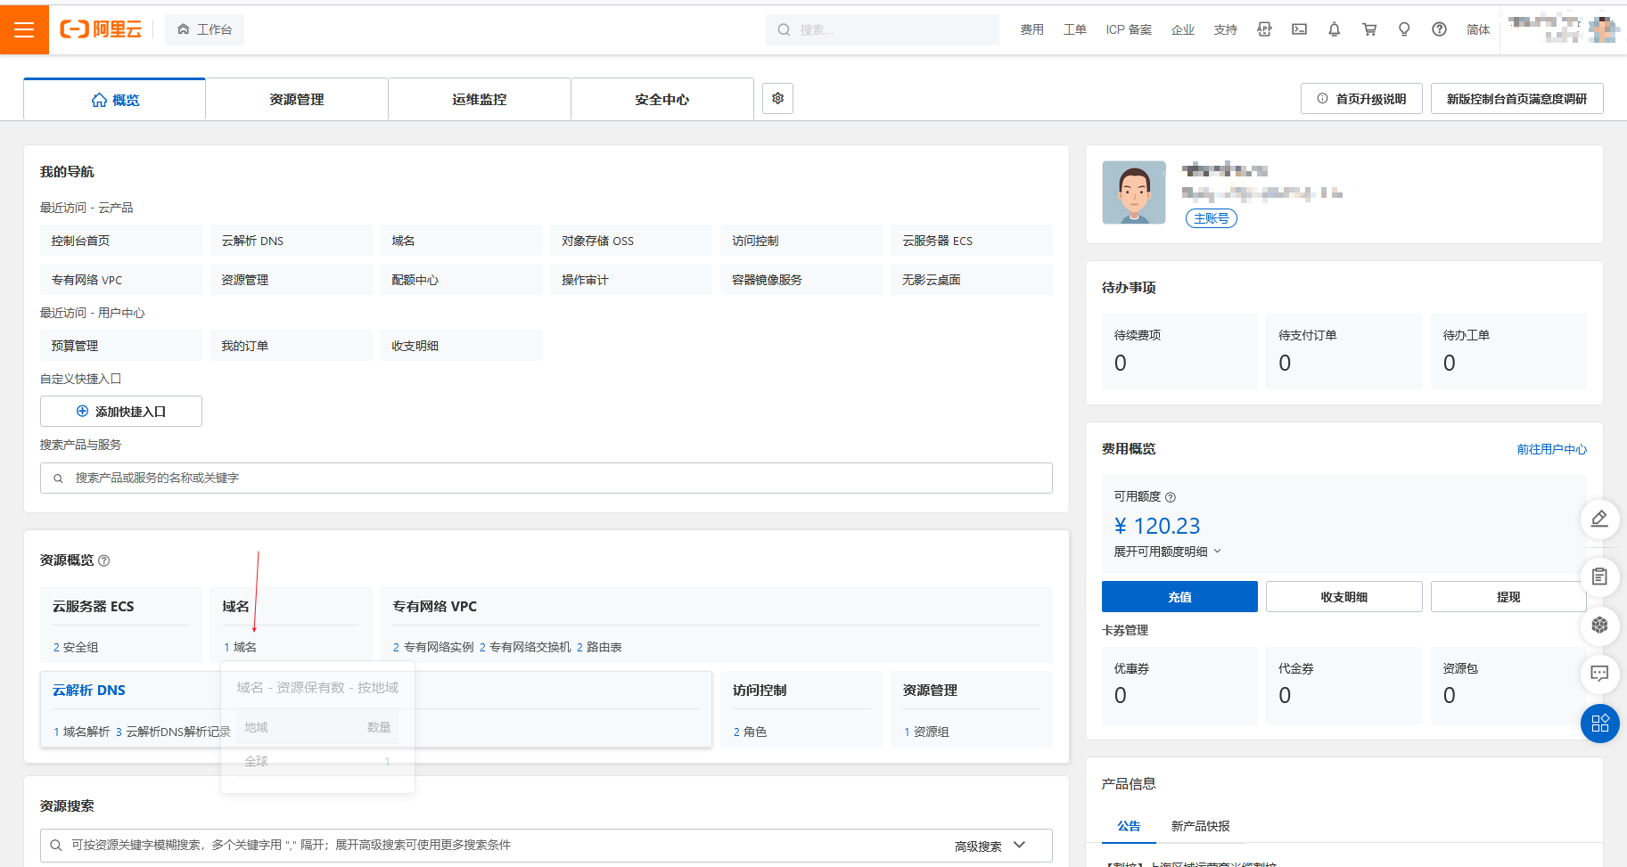1627x867 pixels.
Task: Click the tab settings gear icon
Action: point(778,98)
